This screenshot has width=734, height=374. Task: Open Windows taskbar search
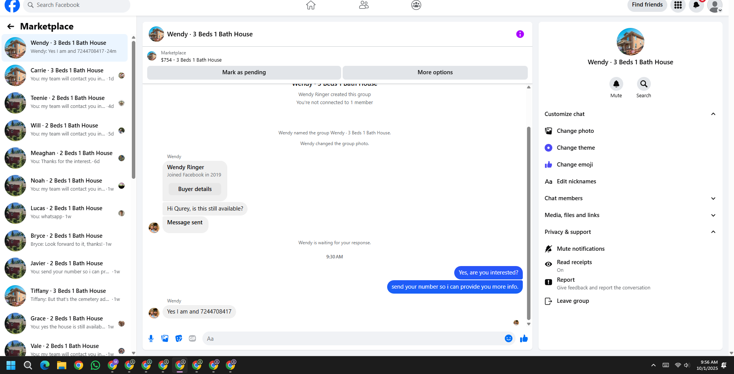[x=28, y=365]
